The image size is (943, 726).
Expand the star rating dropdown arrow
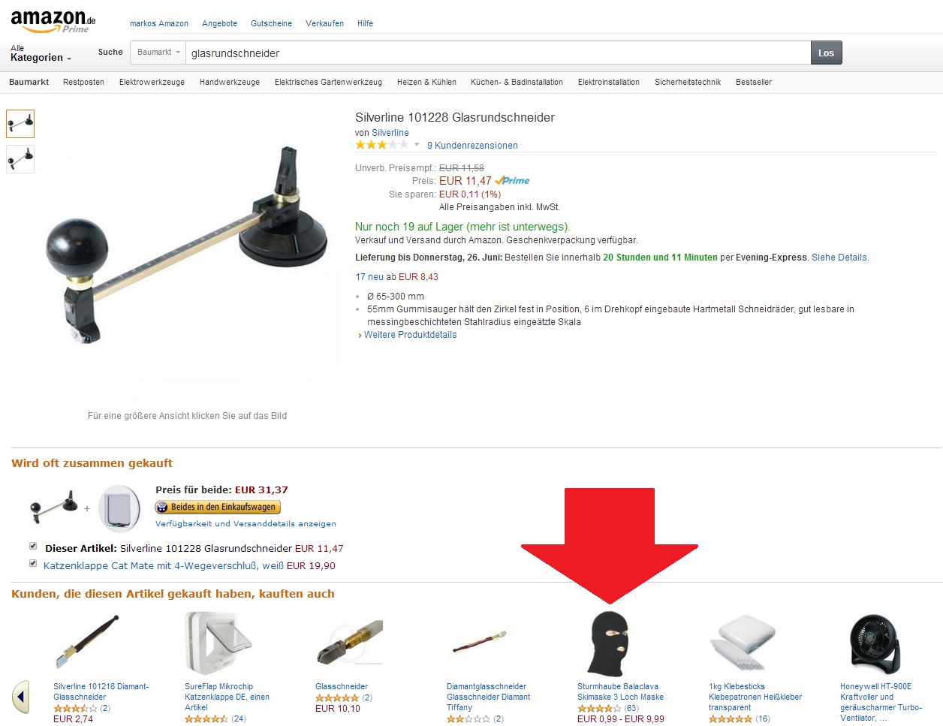point(417,145)
